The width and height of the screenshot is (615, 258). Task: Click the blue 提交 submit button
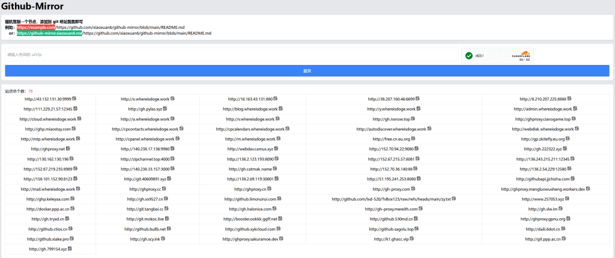[x=307, y=70]
